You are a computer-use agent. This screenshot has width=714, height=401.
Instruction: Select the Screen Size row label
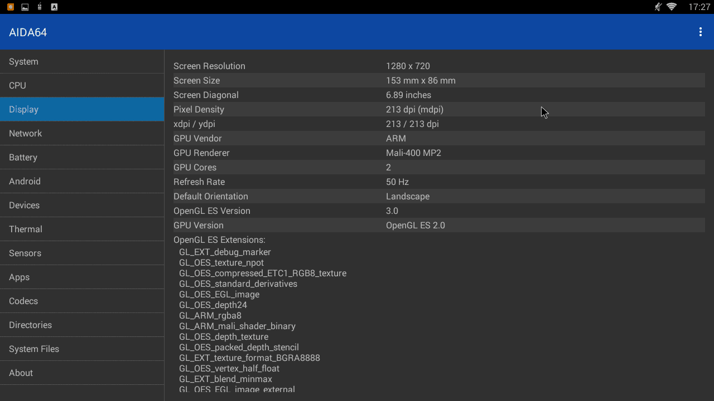196,81
